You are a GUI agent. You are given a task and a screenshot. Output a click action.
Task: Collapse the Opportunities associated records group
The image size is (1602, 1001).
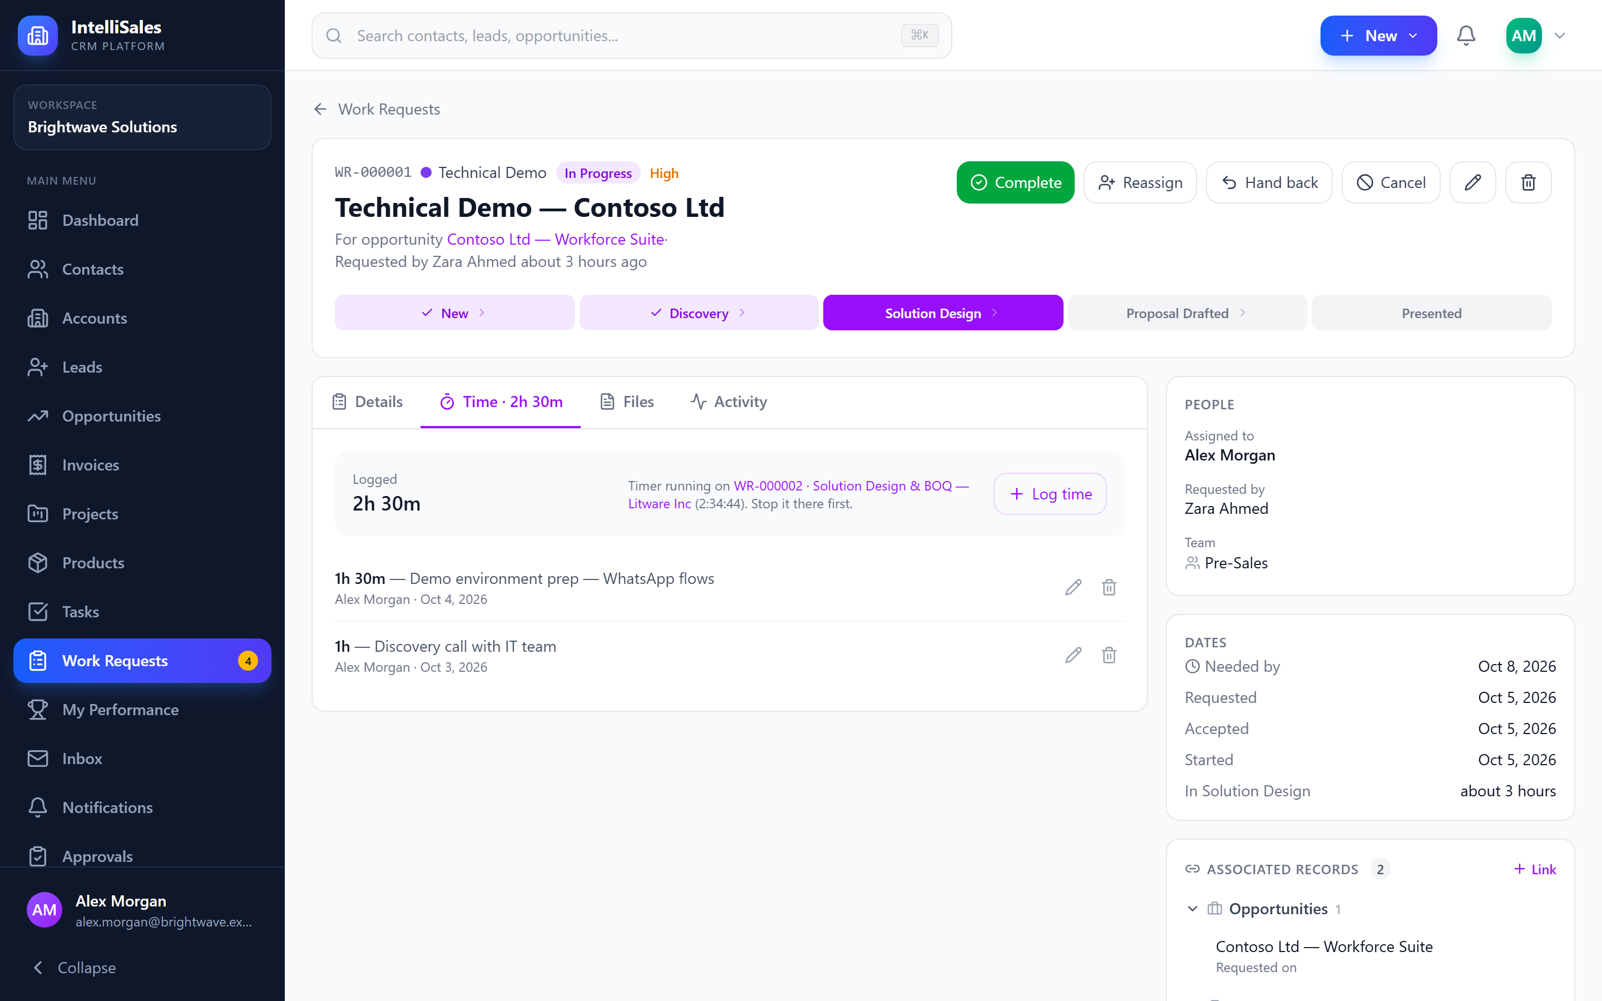tap(1192, 909)
